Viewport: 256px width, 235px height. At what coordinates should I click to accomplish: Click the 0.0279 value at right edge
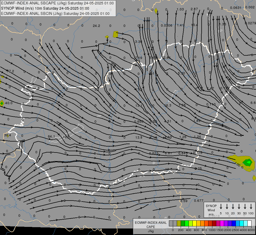(251, 23)
